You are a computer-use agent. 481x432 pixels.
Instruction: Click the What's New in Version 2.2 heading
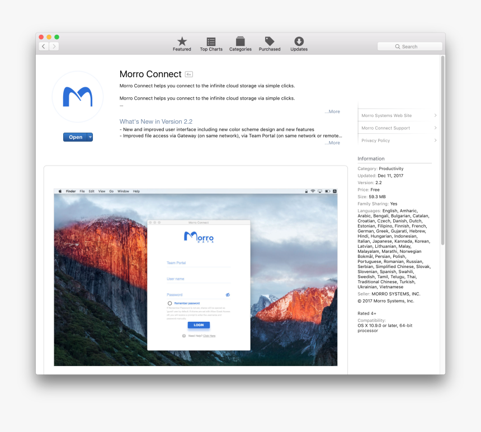tap(156, 121)
